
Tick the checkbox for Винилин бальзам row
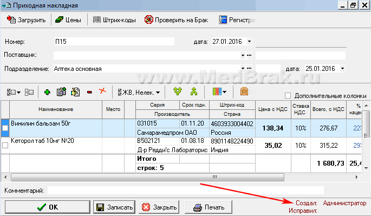pyautogui.click(x=5, y=128)
